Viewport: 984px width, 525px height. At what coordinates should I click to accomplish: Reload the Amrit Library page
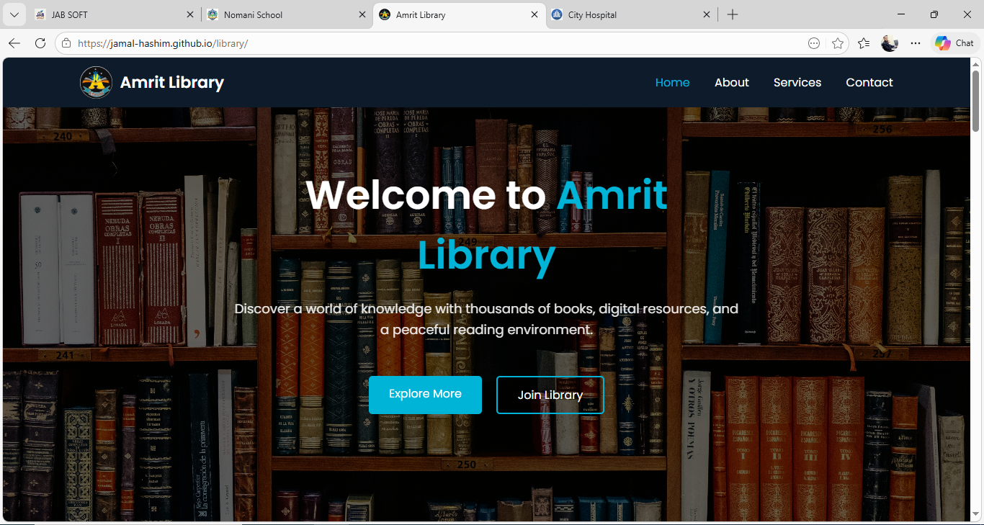(x=40, y=42)
